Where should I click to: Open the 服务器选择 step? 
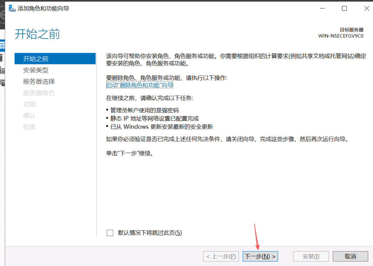tap(39, 81)
